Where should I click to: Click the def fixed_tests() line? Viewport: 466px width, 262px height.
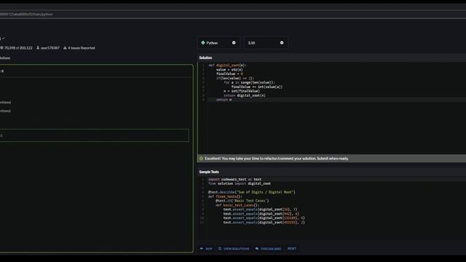point(225,196)
